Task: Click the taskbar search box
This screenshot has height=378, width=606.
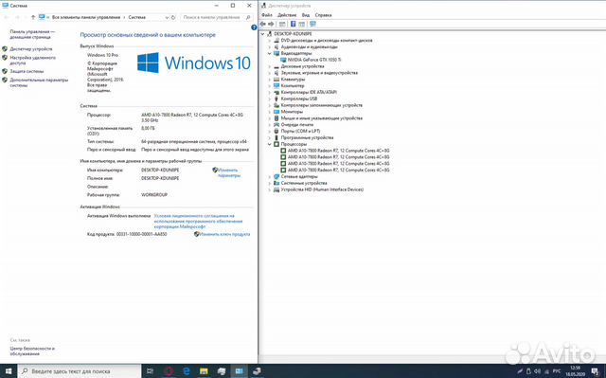Action: [80, 371]
